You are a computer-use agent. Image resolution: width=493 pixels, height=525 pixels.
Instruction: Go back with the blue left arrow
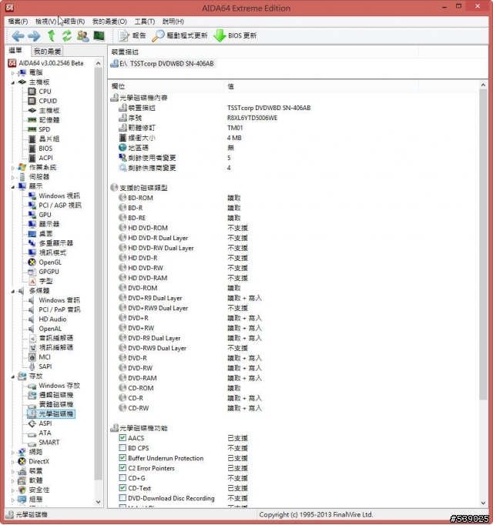tap(18, 35)
